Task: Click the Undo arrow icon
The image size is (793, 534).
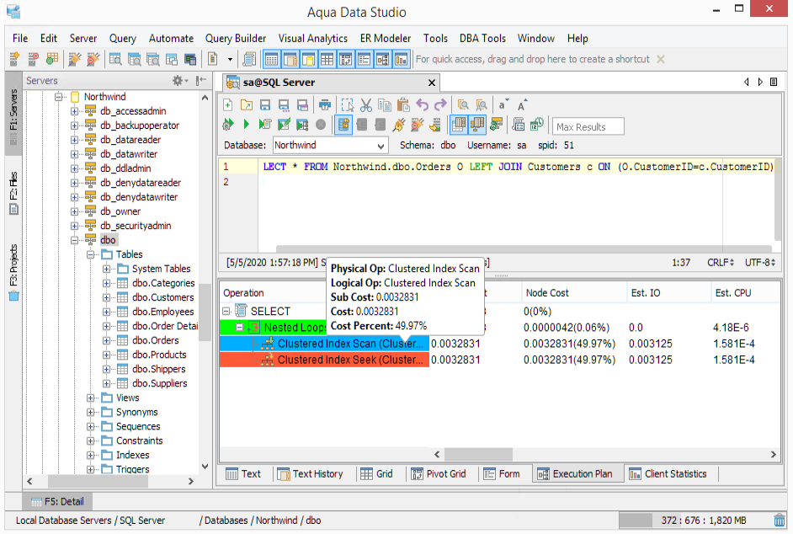Action: tap(422, 105)
